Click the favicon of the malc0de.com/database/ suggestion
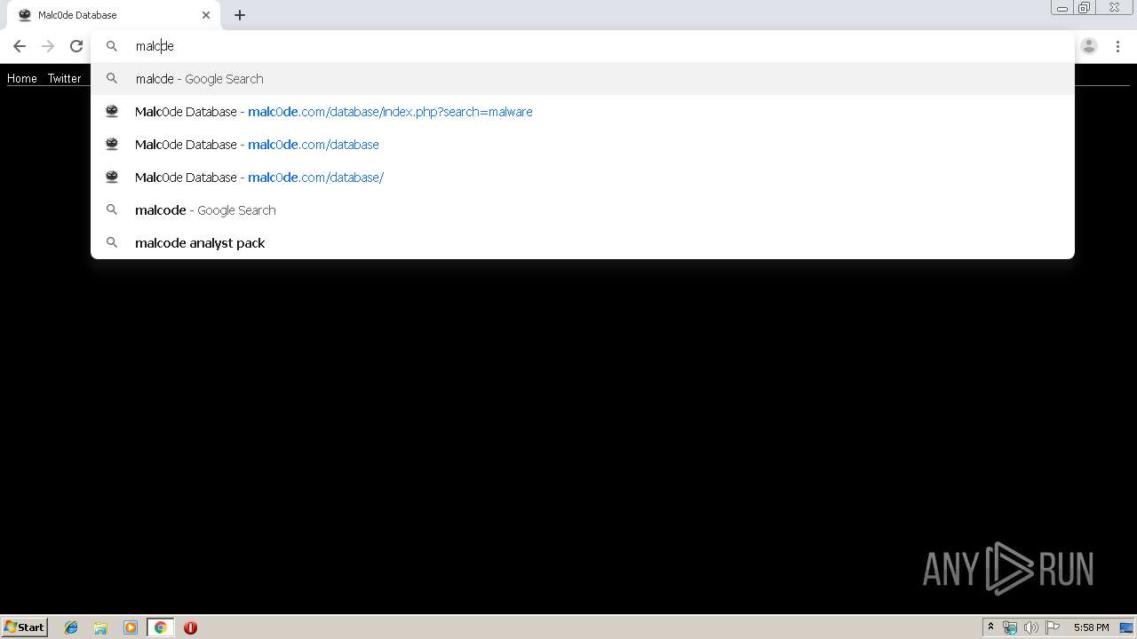The image size is (1137, 639). [112, 177]
